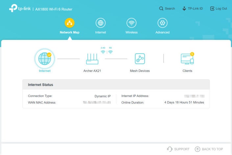Click the Clients label
This screenshot has height=155, width=232.
tap(187, 71)
